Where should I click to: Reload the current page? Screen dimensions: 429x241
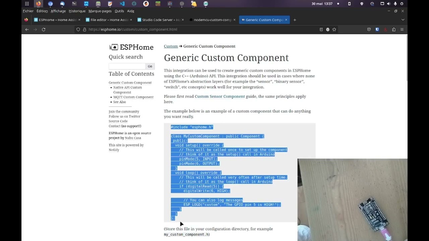point(44,29)
